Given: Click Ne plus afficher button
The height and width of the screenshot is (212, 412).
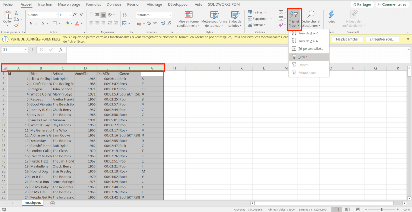Looking at the screenshot, I should (347, 39).
